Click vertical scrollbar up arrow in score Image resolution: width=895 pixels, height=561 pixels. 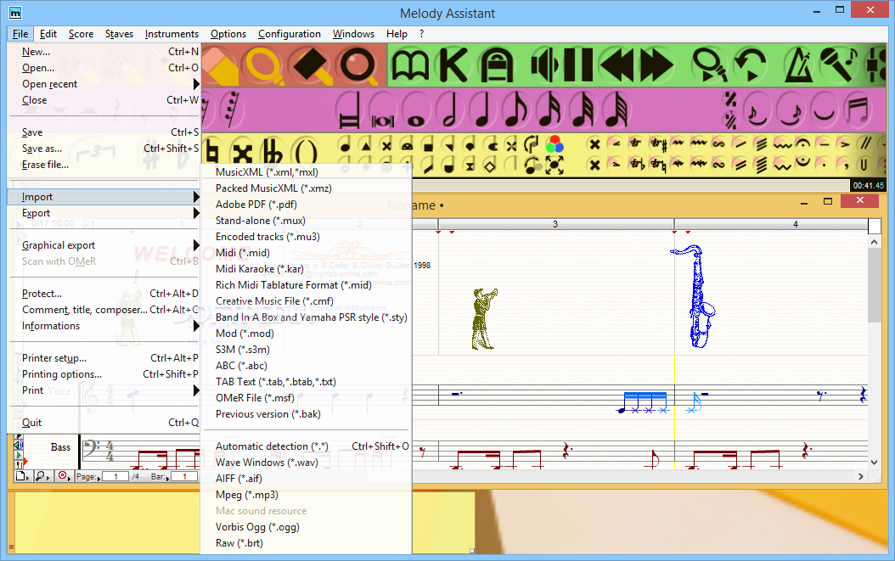(874, 242)
